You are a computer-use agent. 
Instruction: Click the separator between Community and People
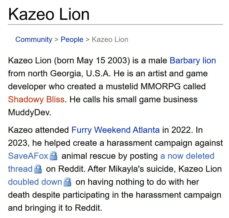click(x=56, y=40)
